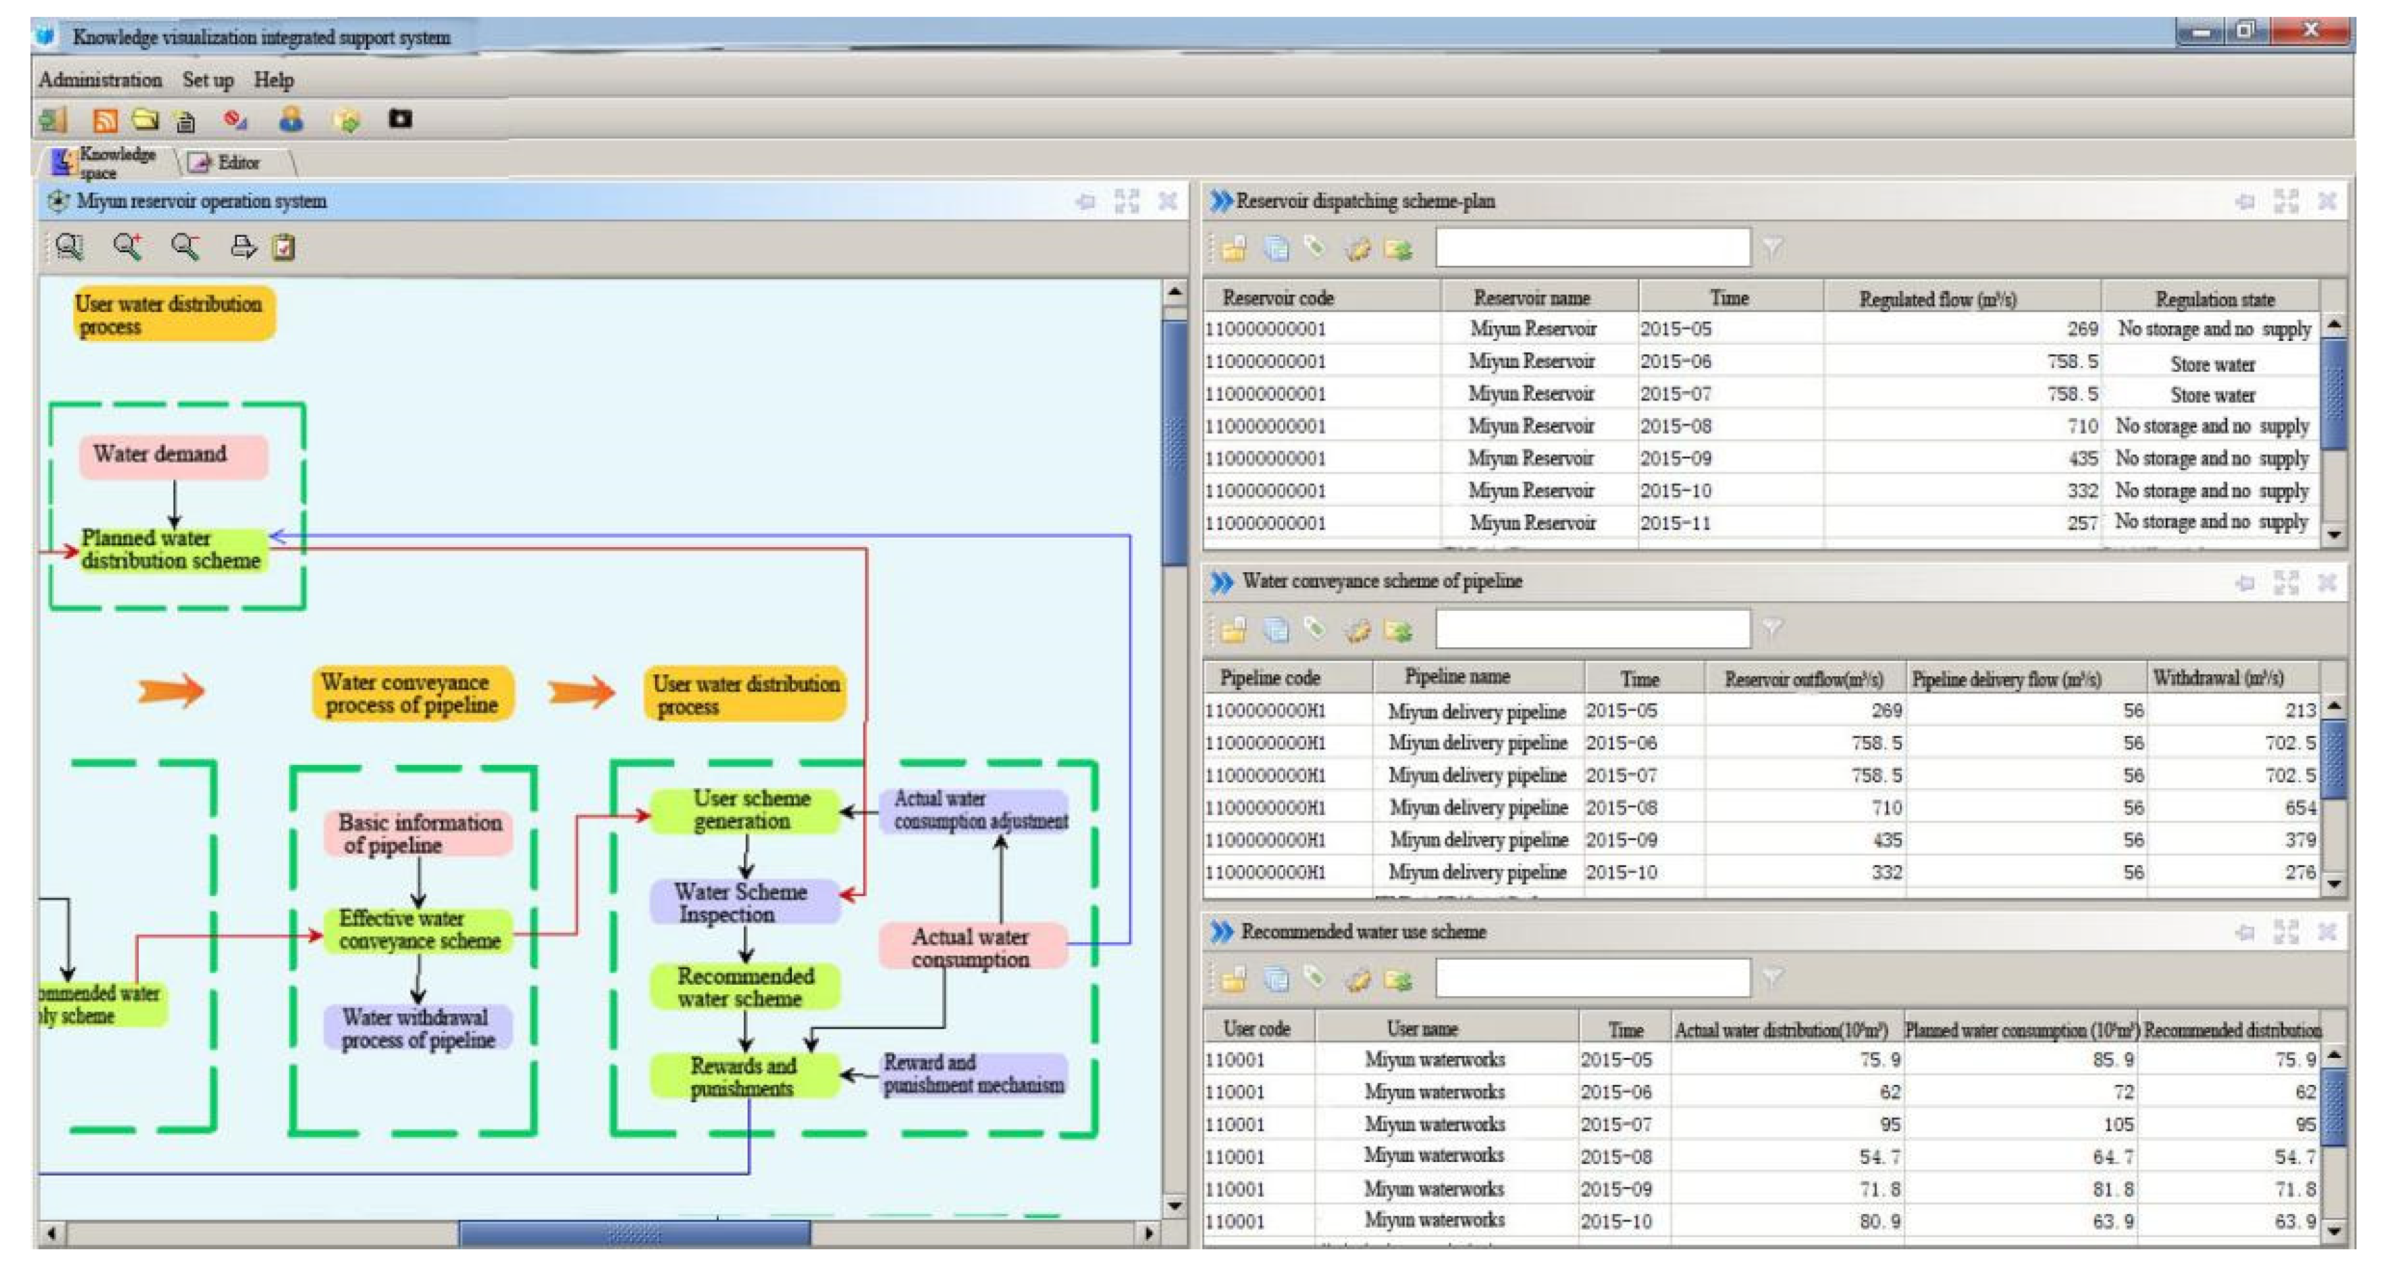The width and height of the screenshot is (2389, 1277).
Task: Click the orange RSS feed toolbar icon
Action: click(x=105, y=120)
